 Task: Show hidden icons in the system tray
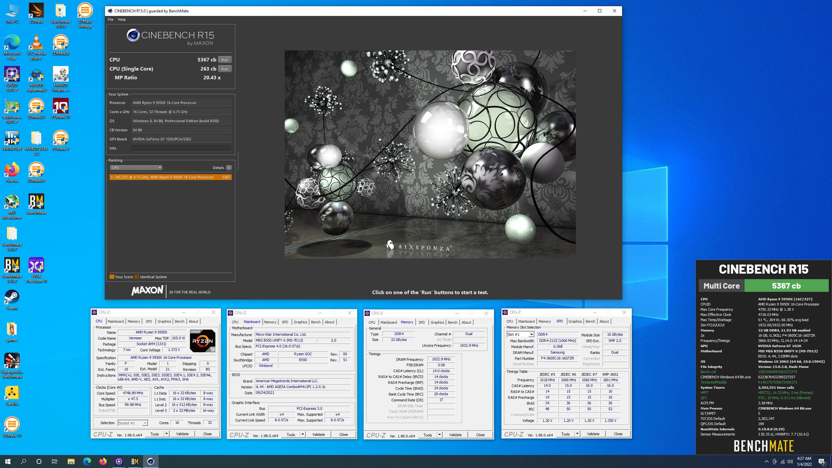tap(767, 461)
